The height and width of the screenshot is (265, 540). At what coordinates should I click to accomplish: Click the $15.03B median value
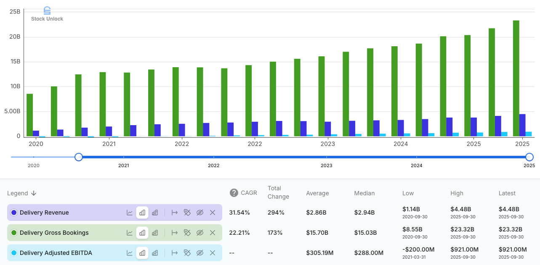tap(366, 233)
